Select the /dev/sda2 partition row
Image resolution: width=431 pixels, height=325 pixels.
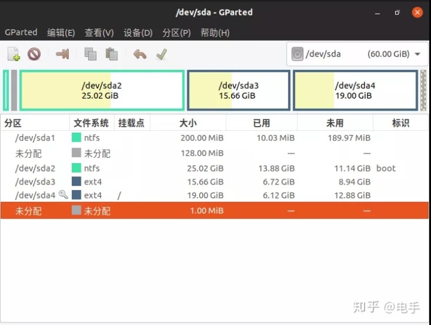coord(214,168)
